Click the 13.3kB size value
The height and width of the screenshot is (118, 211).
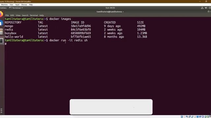tap(142, 37)
